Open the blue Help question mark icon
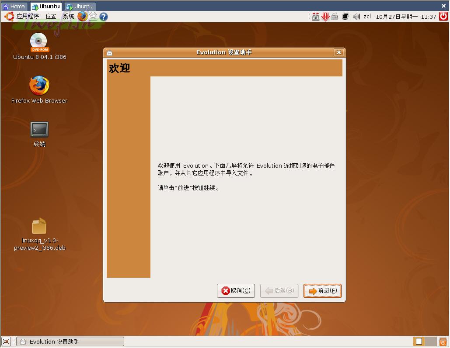This screenshot has height=348, width=450. (x=104, y=17)
